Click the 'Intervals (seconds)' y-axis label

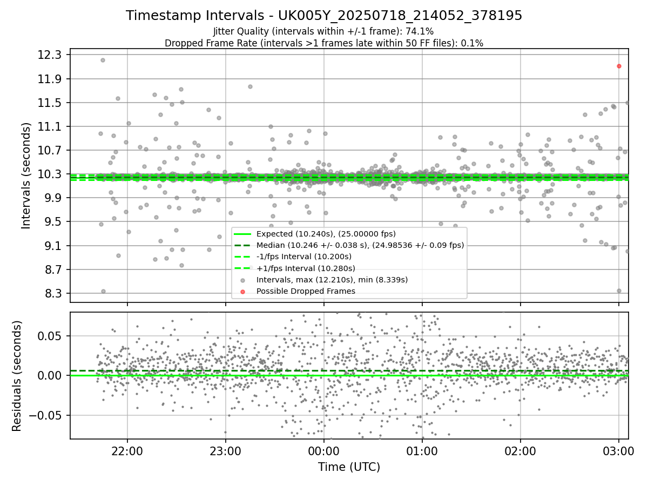click(x=26, y=175)
